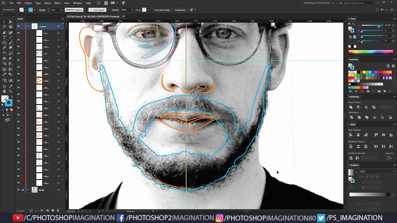Hide the Model layer eye icon
397x223 pixels.
18,190
